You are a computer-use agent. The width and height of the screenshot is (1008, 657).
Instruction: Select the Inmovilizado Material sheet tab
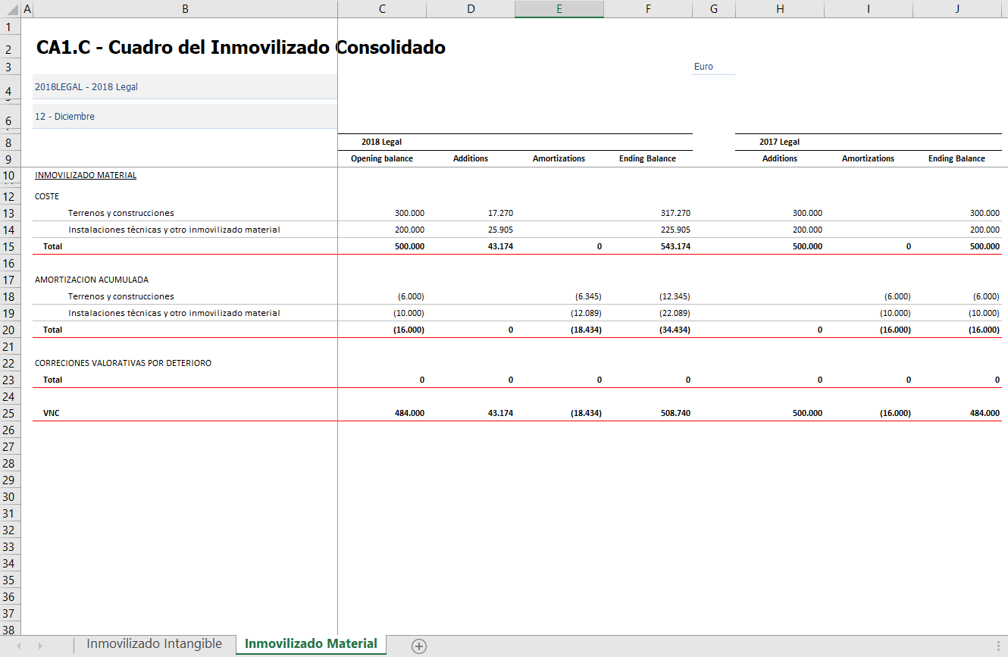[x=311, y=644]
